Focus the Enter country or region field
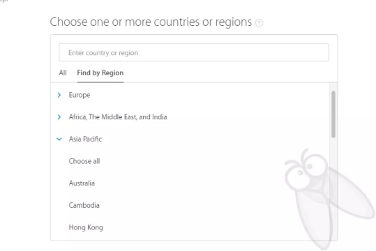This screenshot has width=376, height=251. point(194,52)
